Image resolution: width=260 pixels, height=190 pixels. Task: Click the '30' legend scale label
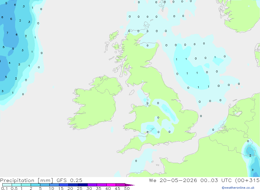(89, 188)
